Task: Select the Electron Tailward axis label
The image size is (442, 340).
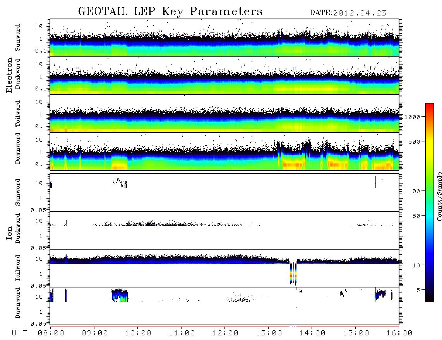Action: tap(18, 114)
